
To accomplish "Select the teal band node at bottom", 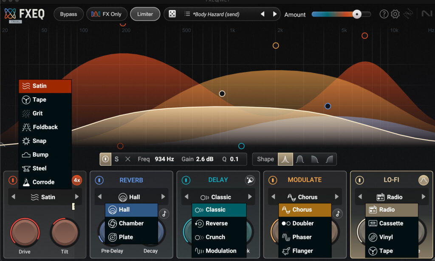I will coord(241,146).
